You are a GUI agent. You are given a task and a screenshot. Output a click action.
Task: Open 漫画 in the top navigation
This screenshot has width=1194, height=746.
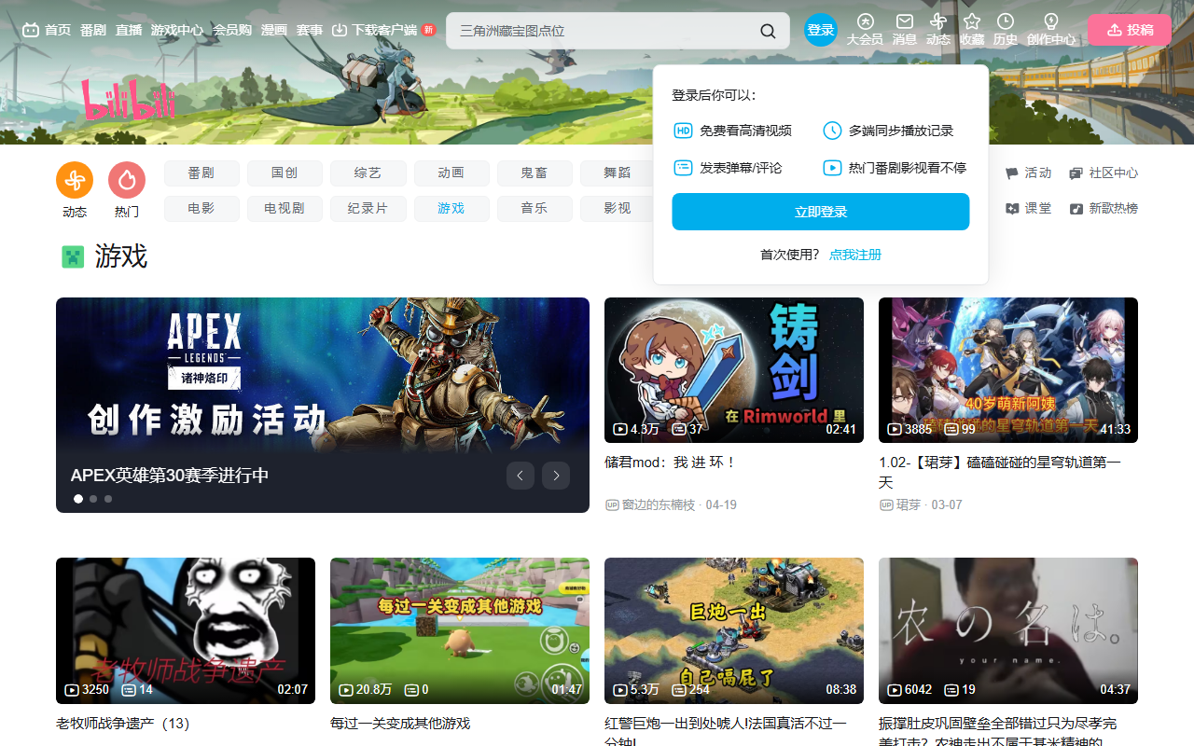tap(274, 30)
